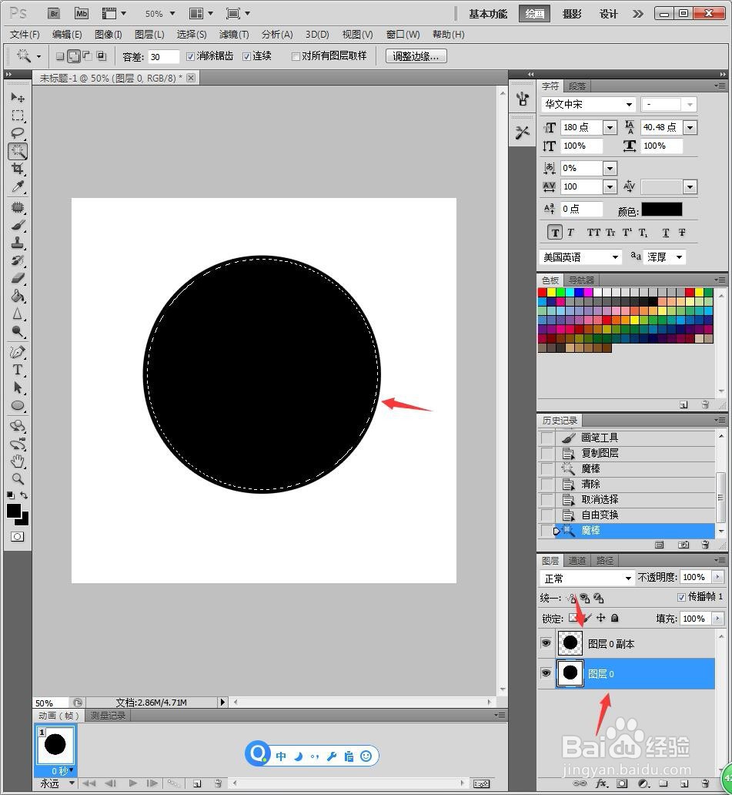
Task: Switch to 摄影 workspace
Action: (x=572, y=14)
